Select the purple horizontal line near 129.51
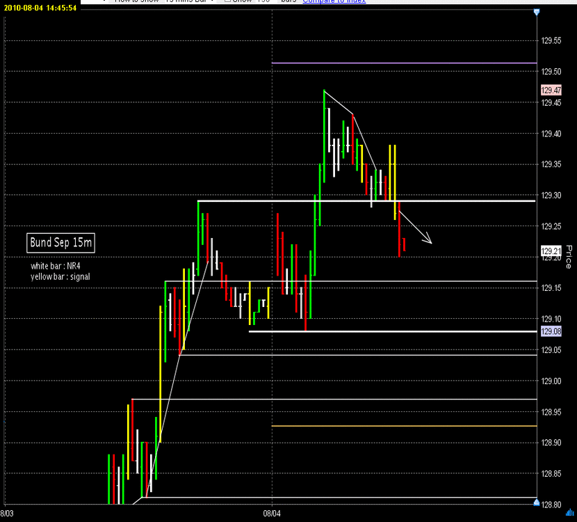The height and width of the screenshot is (522, 577). click(404, 63)
